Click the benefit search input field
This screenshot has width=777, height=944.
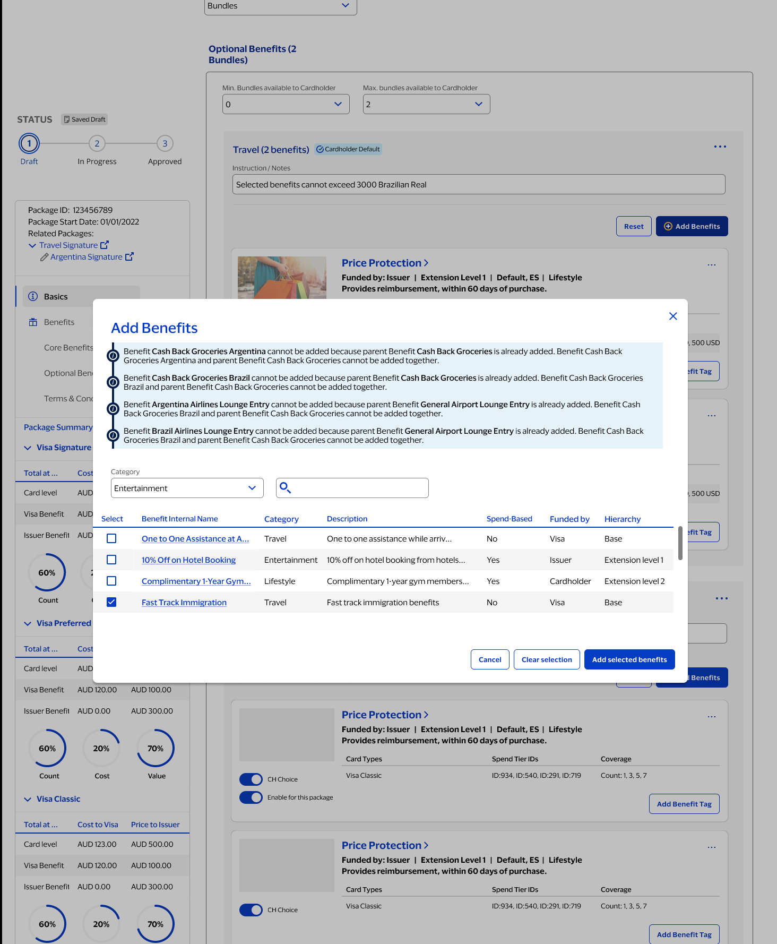[x=352, y=488]
